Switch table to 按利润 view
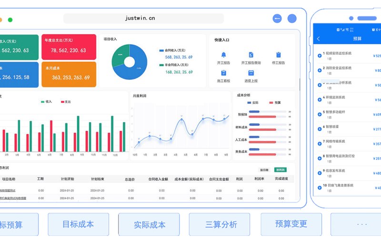Screen dimensions: 381x238 click(x=281, y=170)
